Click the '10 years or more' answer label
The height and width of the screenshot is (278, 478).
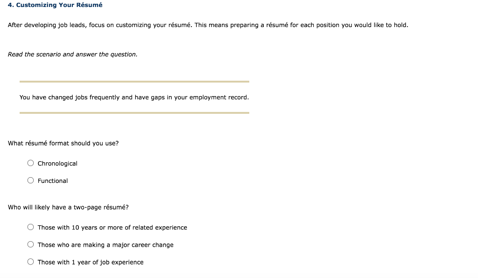tap(112, 228)
